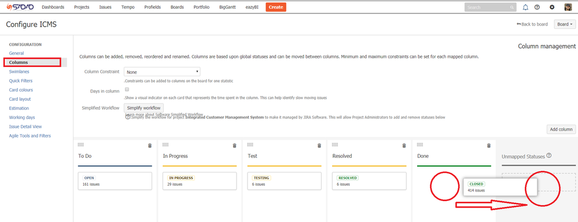This screenshot has height=222, width=578.
Task: Click the Done column title
Action: pyautogui.click(x=423, y=156)
